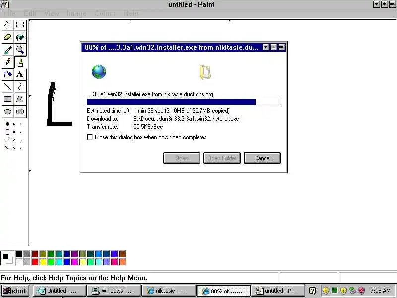Image resolution: width=397 pixels, height=298 pixels.
Task: Switch to the Windows T... taskbar button
Action: click(114, 291)
